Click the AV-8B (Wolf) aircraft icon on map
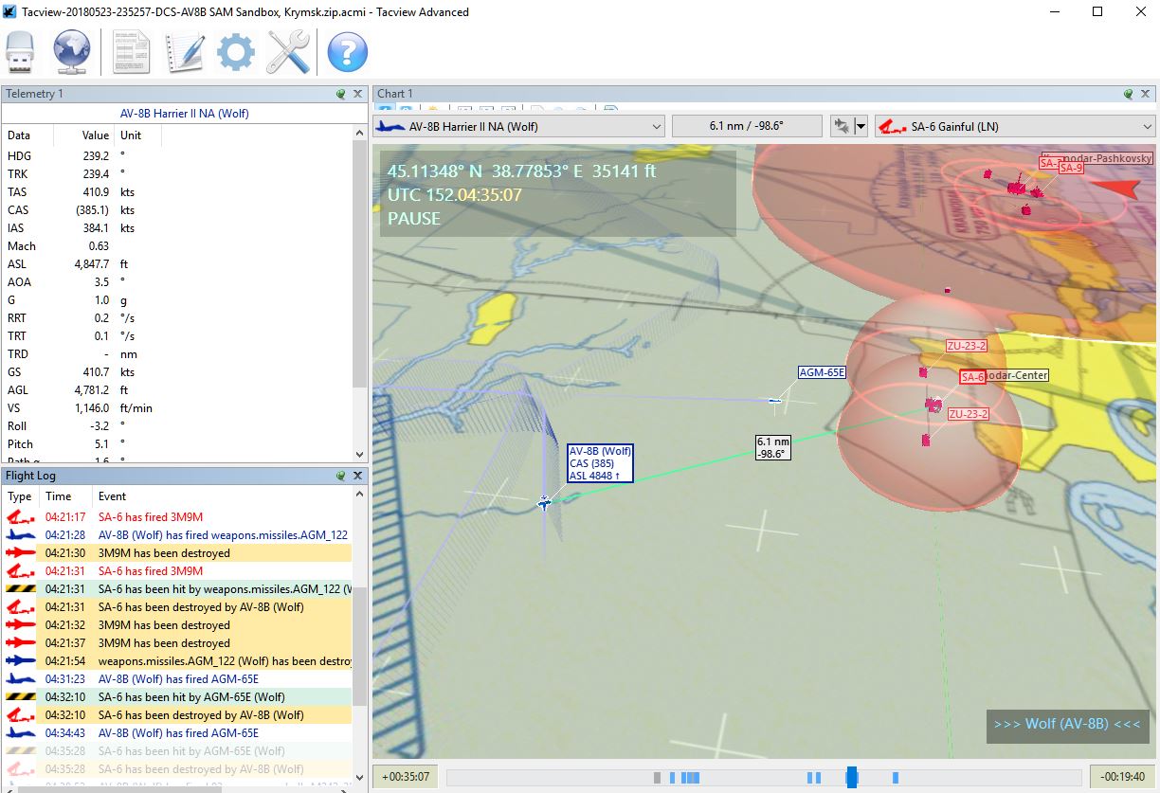Screen dimensions: 1160x793 coord(544,503)
